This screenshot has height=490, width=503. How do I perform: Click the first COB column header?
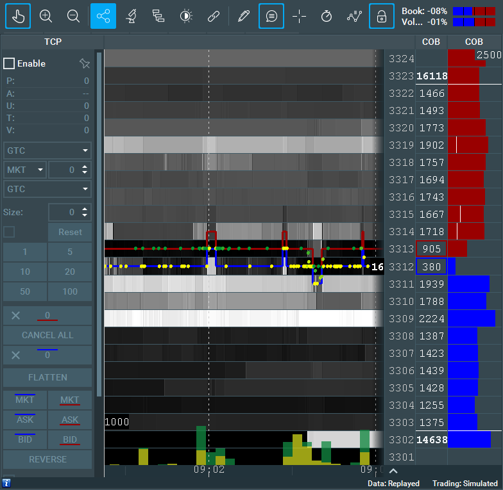pyautogui.click(x=431, y=42)
